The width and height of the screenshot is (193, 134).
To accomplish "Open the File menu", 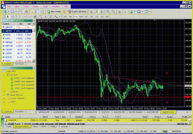I will (9, 6).
